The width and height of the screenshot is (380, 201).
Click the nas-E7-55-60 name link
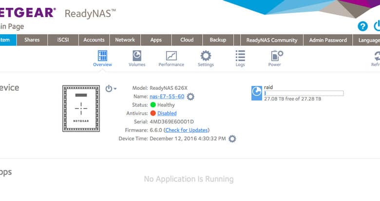pos(167,97)
